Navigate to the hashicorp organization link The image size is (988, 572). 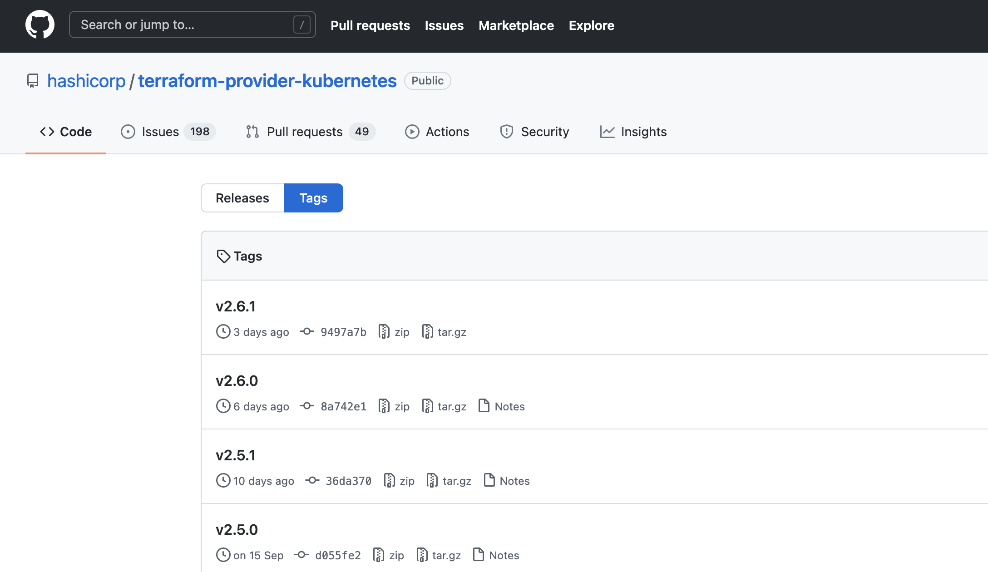pos(86,80)
